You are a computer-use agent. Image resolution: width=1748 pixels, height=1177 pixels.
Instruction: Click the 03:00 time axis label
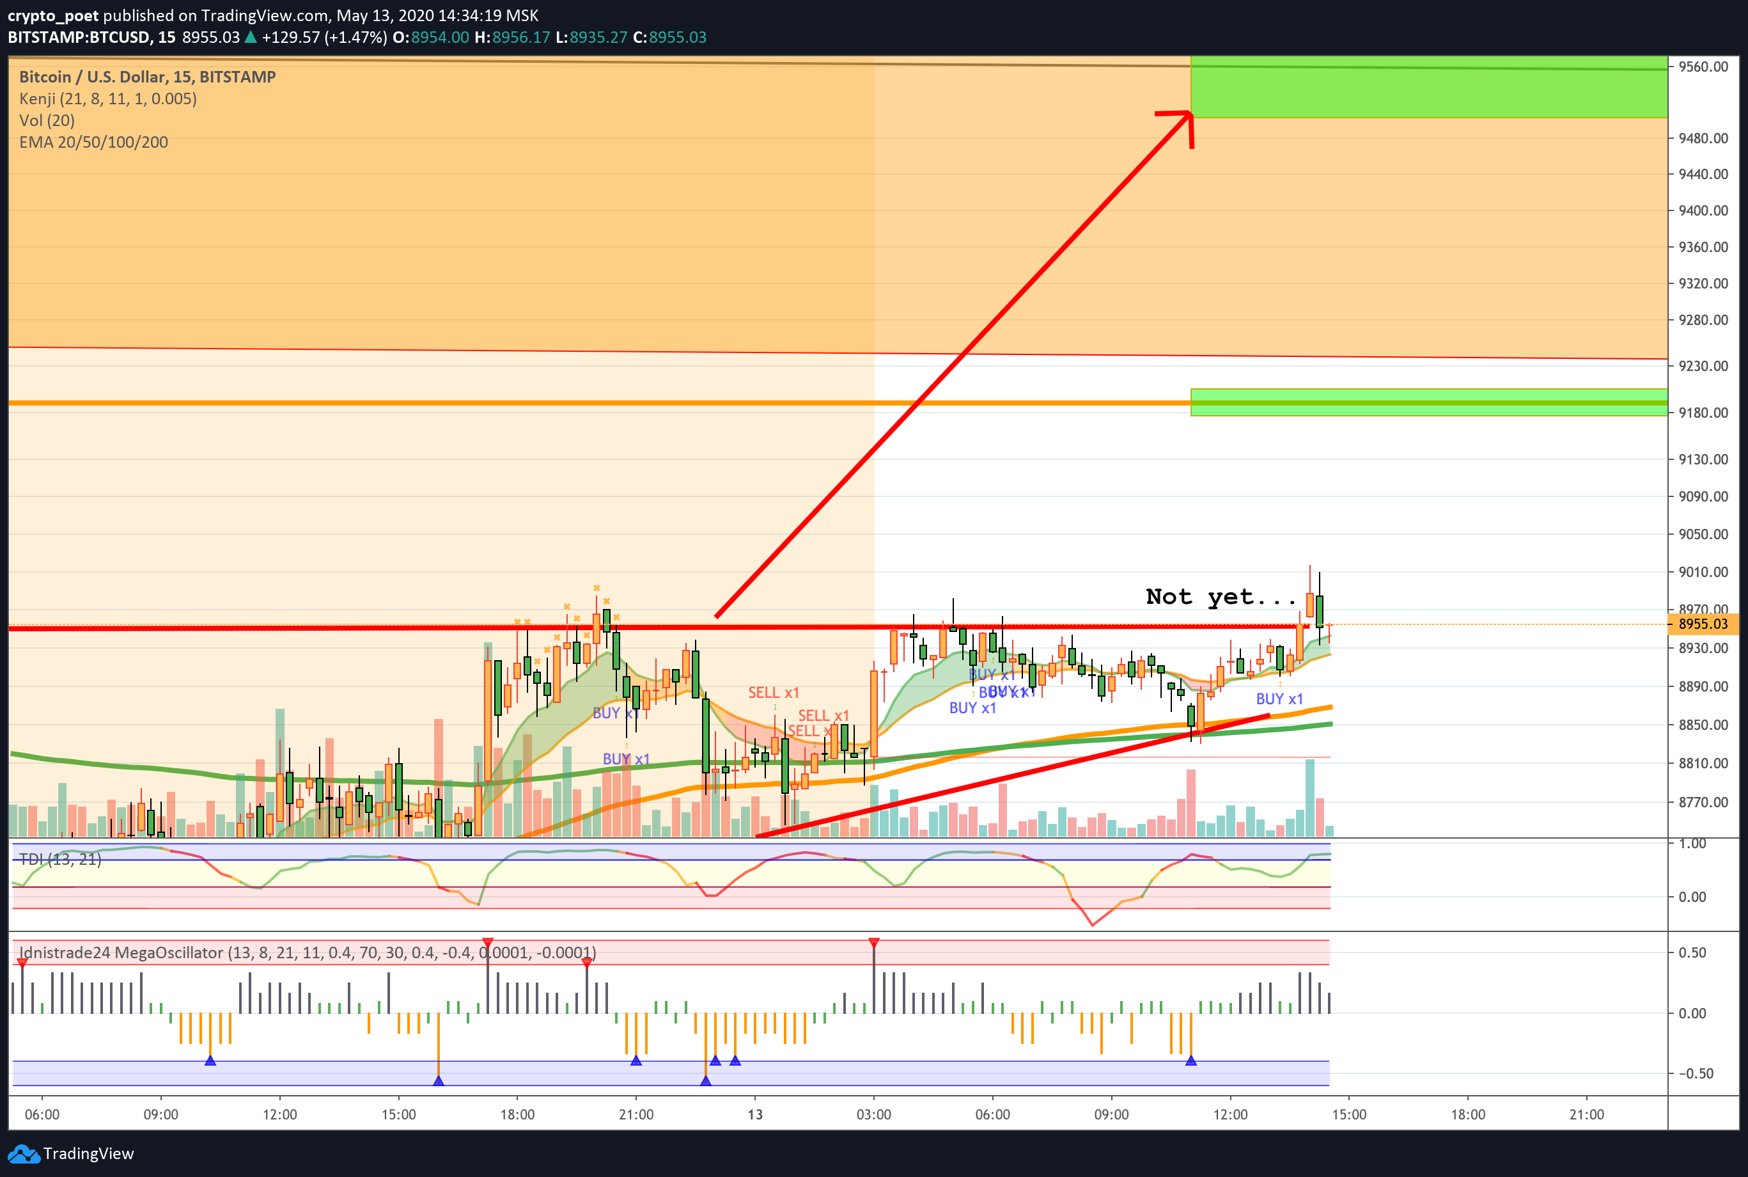[874, 1115]
